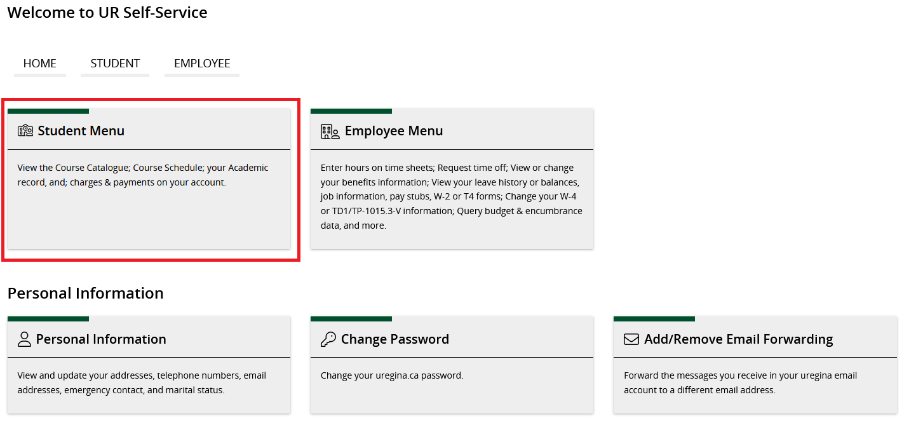Switch to the STUDENT tab

pos(115,64)
